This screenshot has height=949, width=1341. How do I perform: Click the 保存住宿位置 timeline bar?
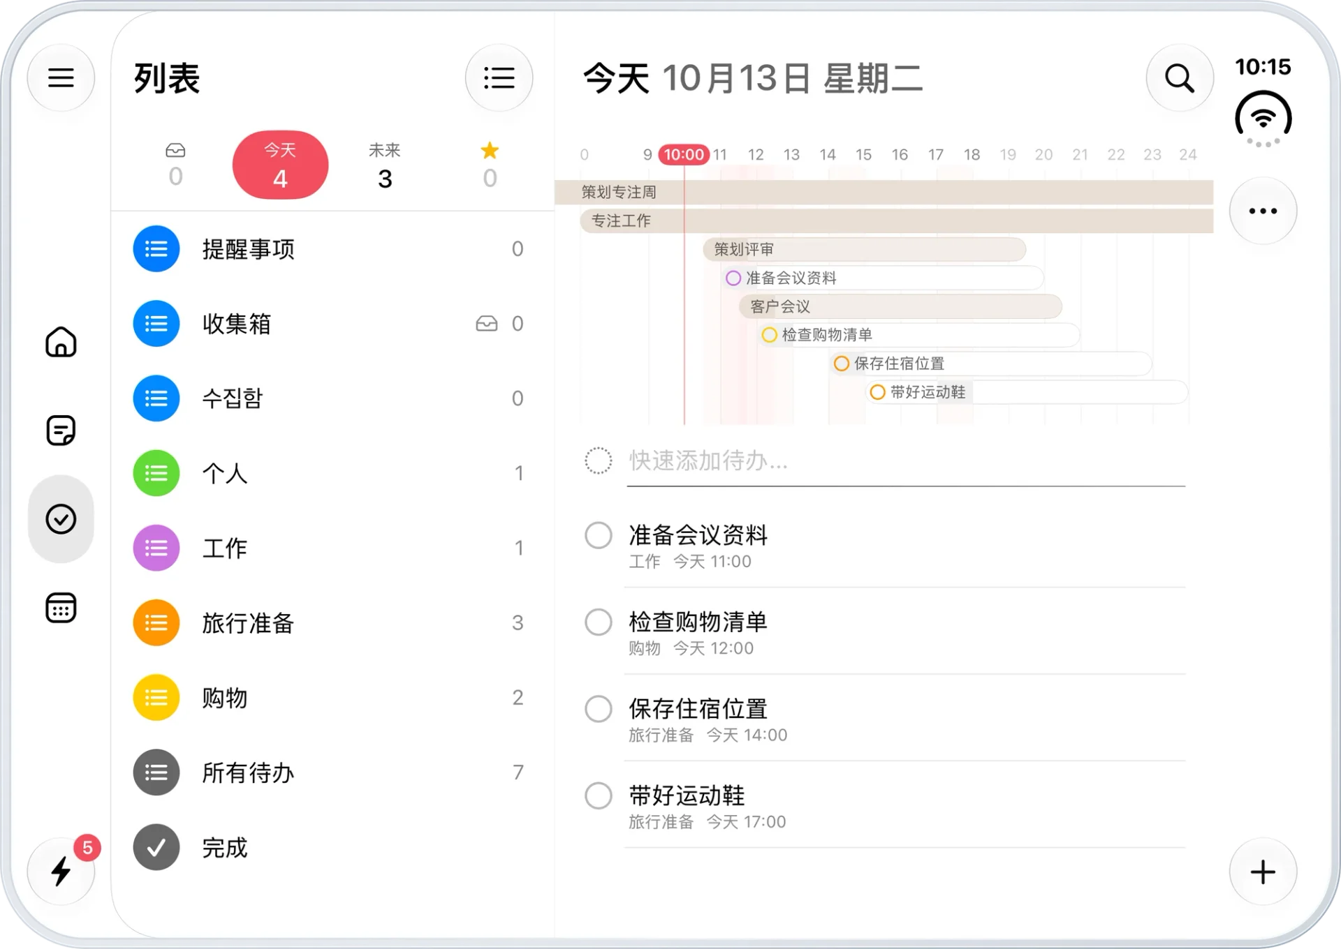pyautogui.click(x=990, y=364)
